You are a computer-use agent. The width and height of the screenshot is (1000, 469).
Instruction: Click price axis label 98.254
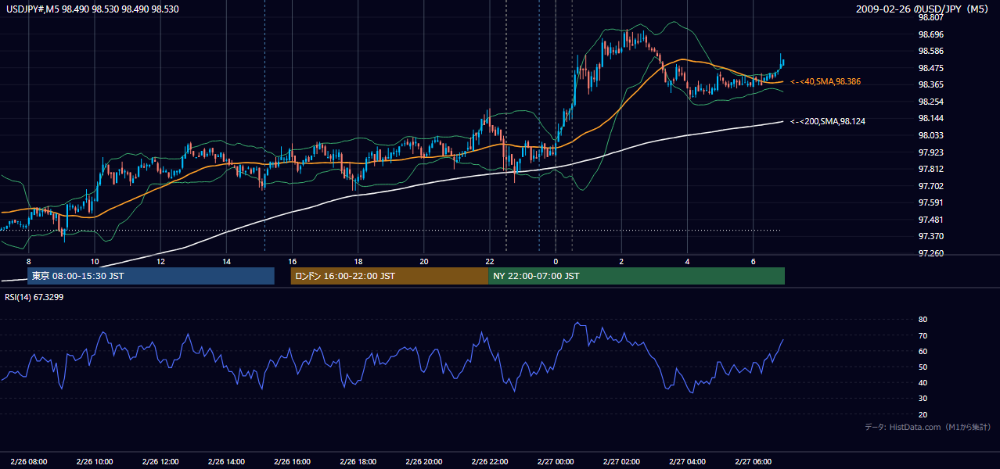pyautogui.click(x=931, y=102)
